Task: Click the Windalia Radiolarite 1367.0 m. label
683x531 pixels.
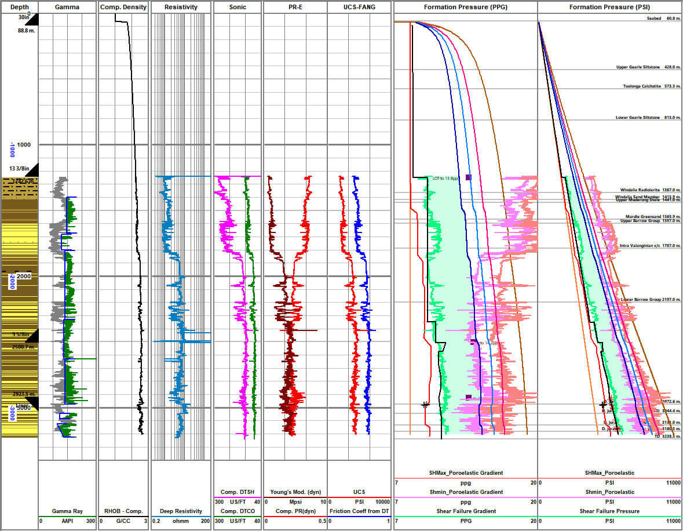Action: point(650,190)
